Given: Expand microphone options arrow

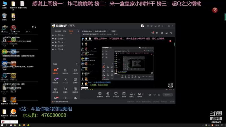Looking at the screenshot, I should (135, 94).
